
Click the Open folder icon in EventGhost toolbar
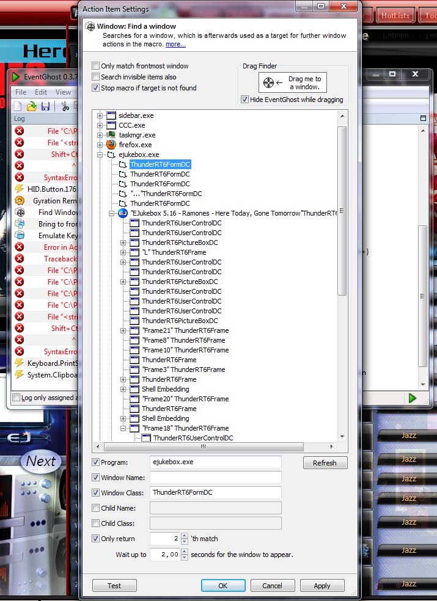31,106
